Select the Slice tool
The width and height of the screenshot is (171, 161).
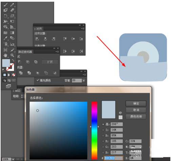(x=12, y=50)
